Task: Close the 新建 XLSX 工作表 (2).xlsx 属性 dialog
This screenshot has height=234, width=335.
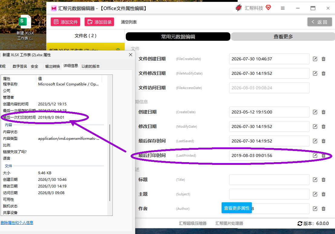Action: tap(131, 55)
